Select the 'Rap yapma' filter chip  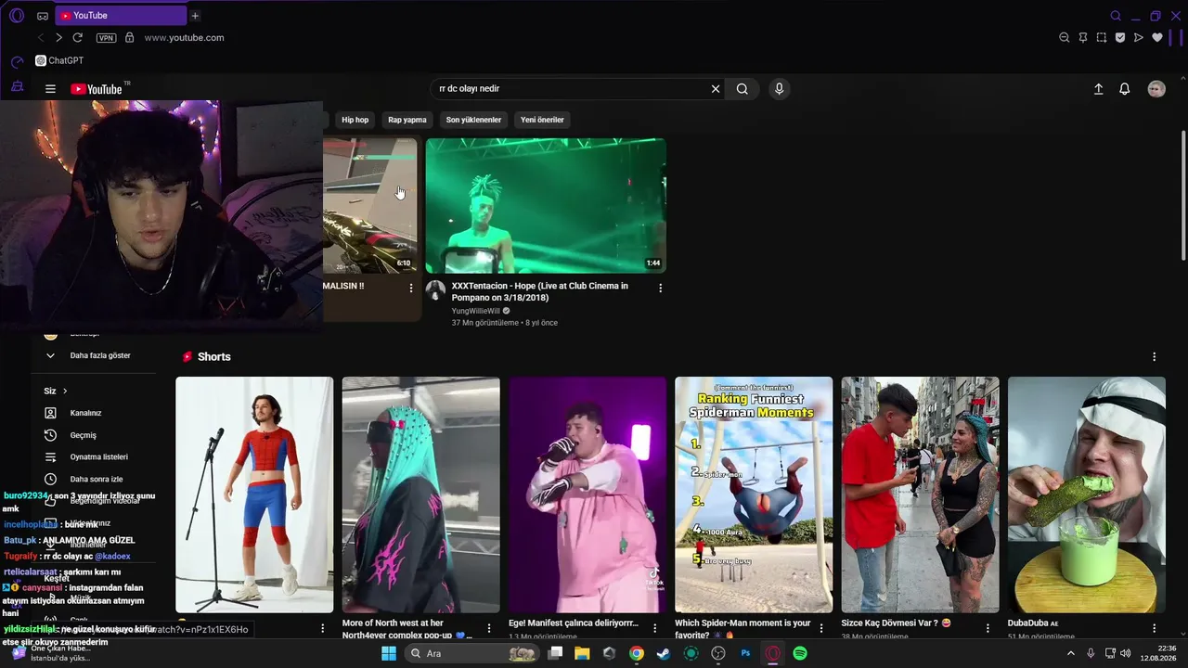(x=407, y=120)
